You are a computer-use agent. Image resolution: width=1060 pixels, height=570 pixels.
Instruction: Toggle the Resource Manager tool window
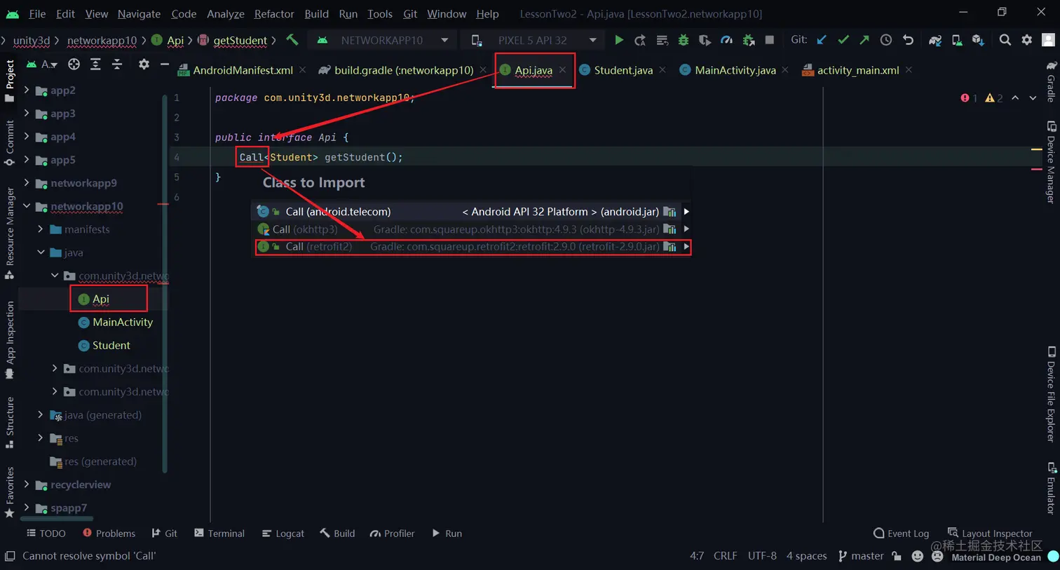(x=10, y=233)
